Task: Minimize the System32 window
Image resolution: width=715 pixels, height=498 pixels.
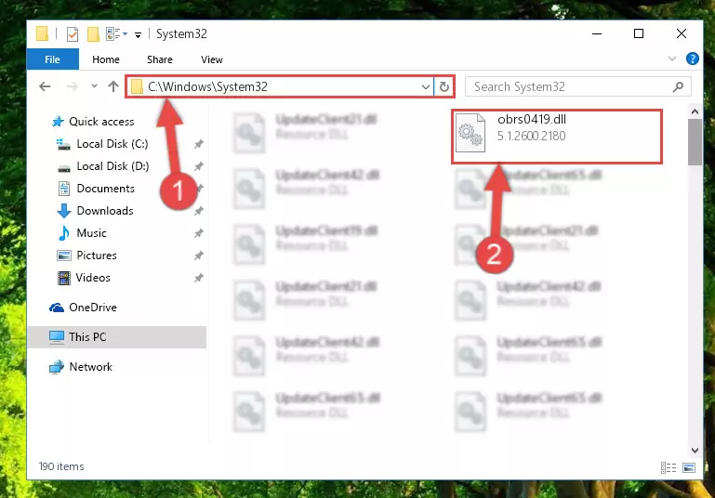Action: [596, 34]
